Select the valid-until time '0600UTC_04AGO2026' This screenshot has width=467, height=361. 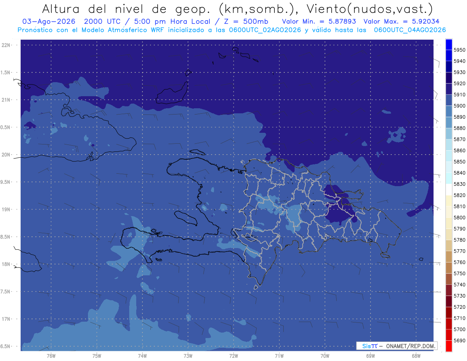pyautogui.click(x=409, y=30)
